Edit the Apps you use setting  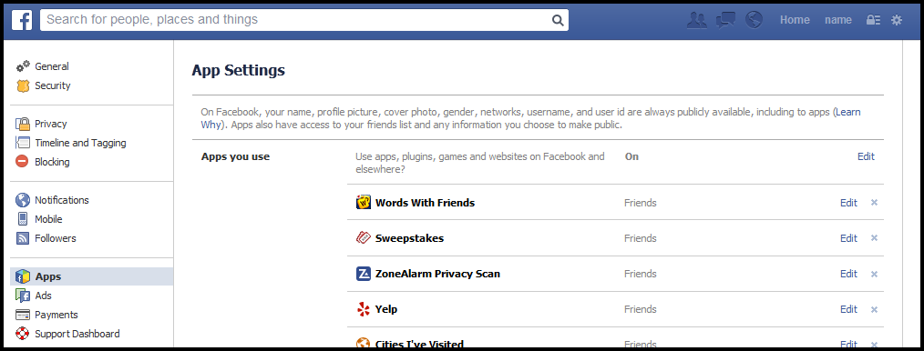coord(866,156)
